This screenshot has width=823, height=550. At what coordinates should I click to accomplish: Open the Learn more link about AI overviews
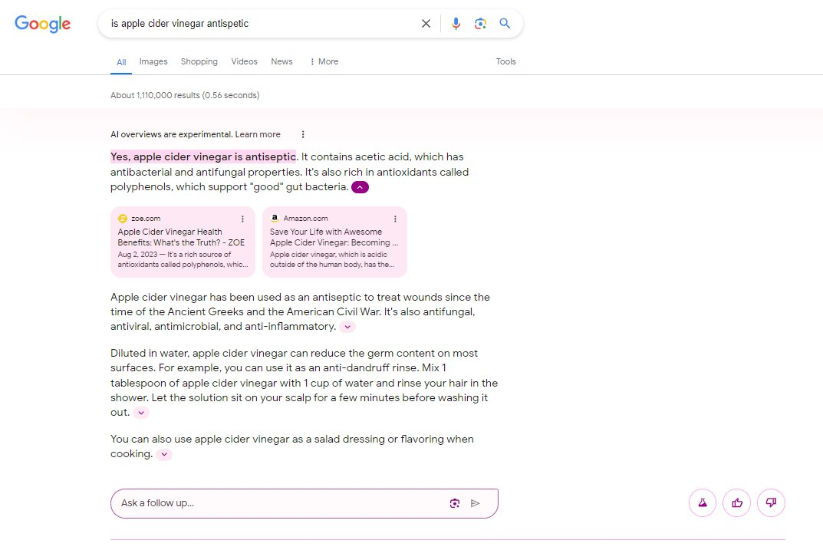tap(258, 133)
